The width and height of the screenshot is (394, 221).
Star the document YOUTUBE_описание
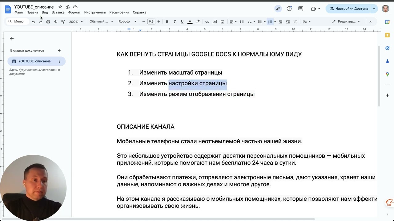60,7
